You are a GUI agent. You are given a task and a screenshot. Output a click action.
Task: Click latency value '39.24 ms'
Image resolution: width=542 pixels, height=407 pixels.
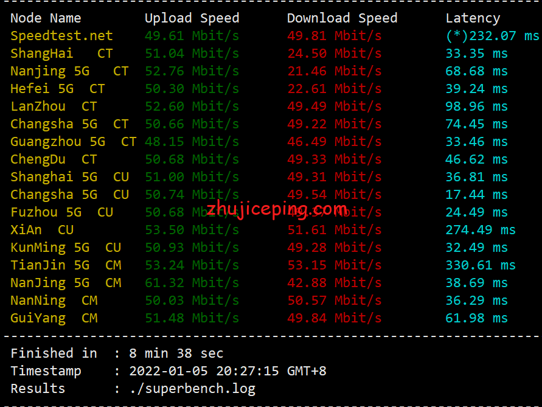pyautogui.click(x=477, y=89)
